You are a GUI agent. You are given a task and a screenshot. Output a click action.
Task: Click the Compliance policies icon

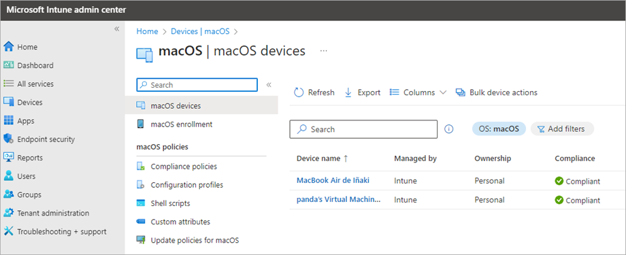coord(141,167)
